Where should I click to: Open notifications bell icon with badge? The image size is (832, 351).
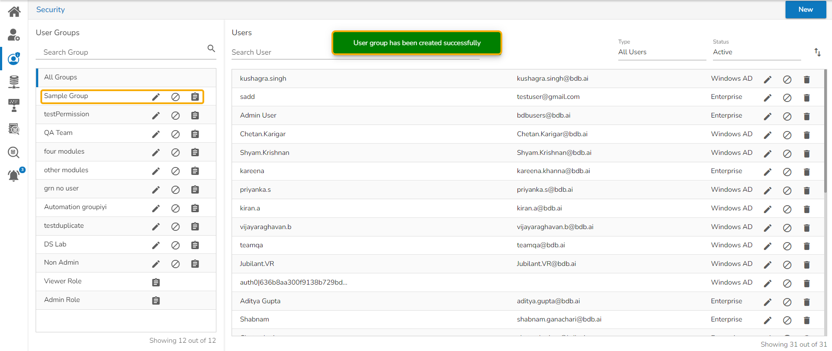(x=14, y=175)
